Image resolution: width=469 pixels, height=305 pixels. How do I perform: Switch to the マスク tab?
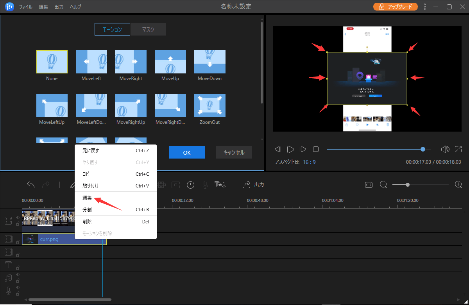click(x=148, y=29)
